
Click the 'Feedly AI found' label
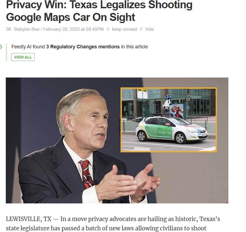(x=28, y=47)
